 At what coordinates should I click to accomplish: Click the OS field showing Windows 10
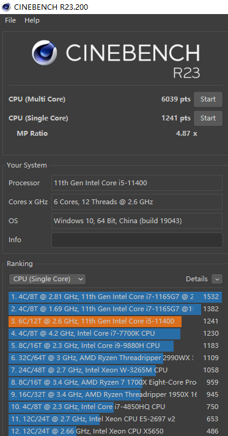coord(137,221)
